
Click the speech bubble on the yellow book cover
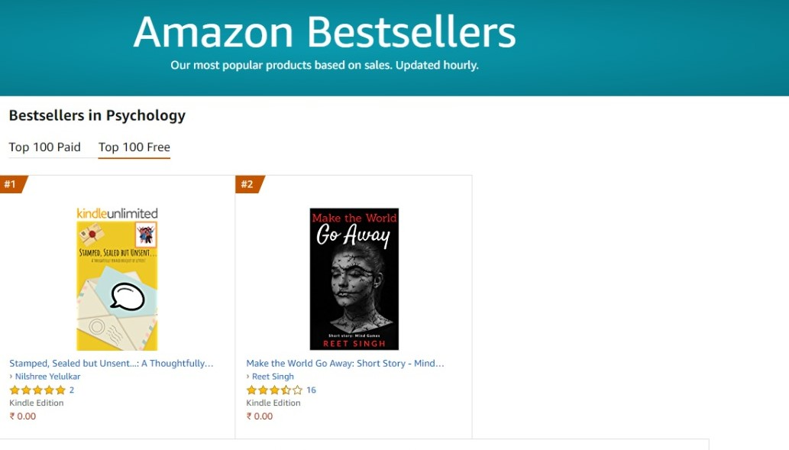point(126,296)
